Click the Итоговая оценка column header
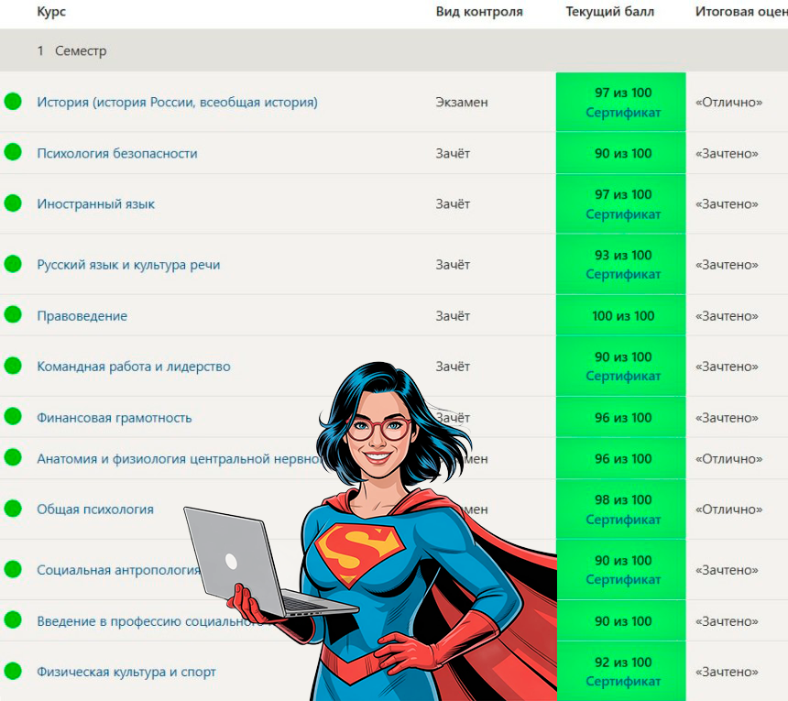 [x=741, y=12]
